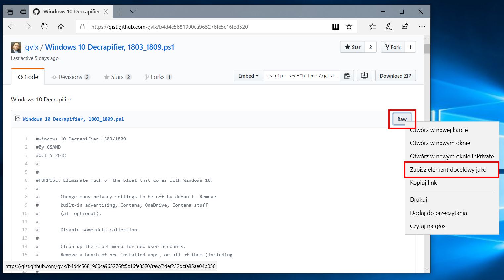Open the Decrapifier .ps1 file name link
504x280 pixels.
coord(73,119)
